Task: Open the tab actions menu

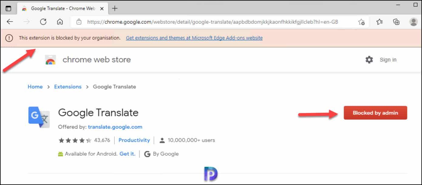Action: 9,8
